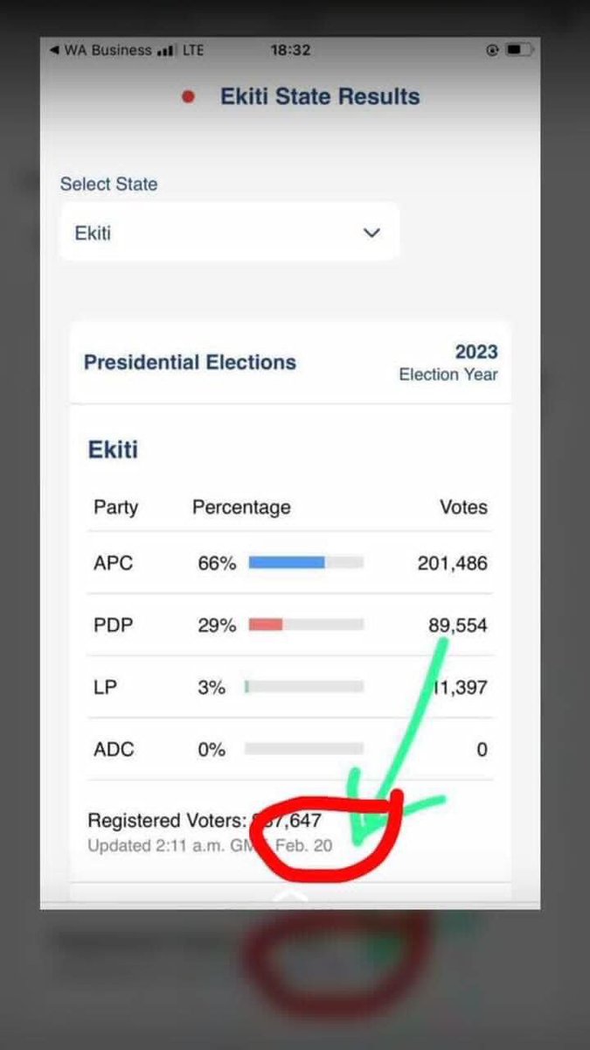Open the Select State dropdown showing Ekiti
Viewport: 590px width, 1050px height.
pyautogui.click(x=229, y=233)
